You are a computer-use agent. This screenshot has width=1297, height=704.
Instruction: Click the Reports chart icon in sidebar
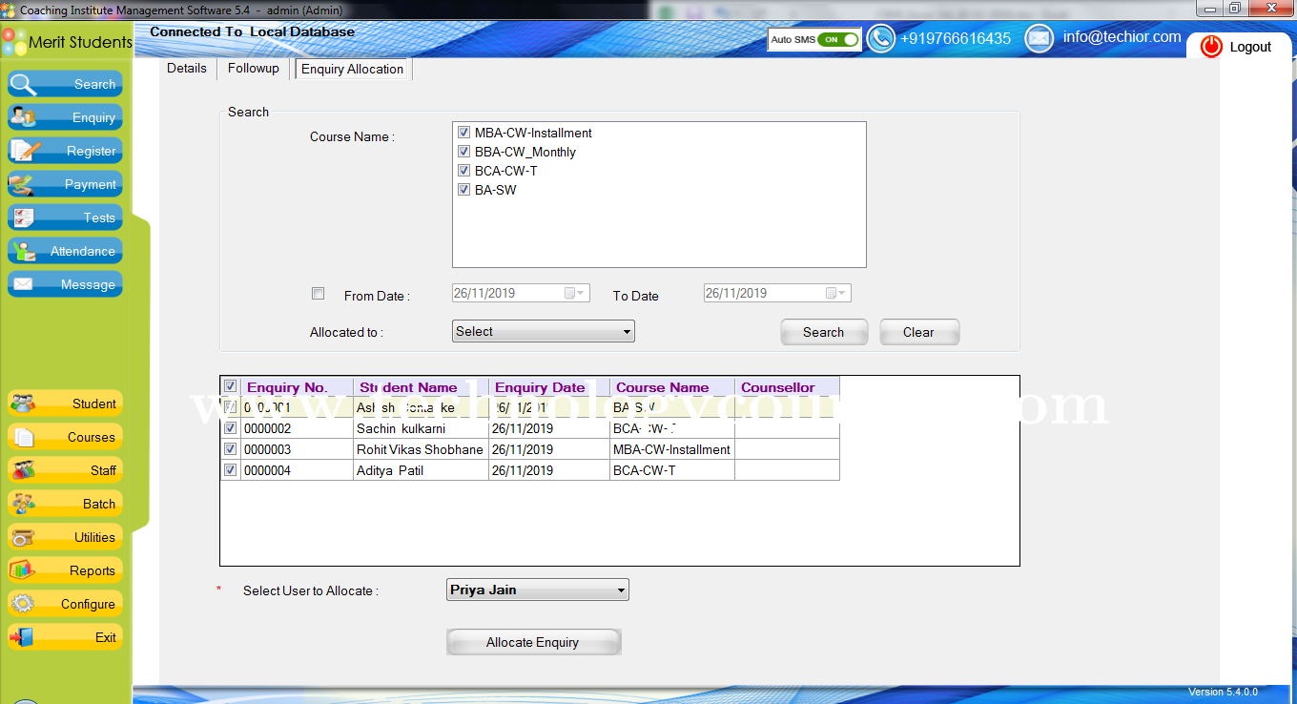(23, 570)
